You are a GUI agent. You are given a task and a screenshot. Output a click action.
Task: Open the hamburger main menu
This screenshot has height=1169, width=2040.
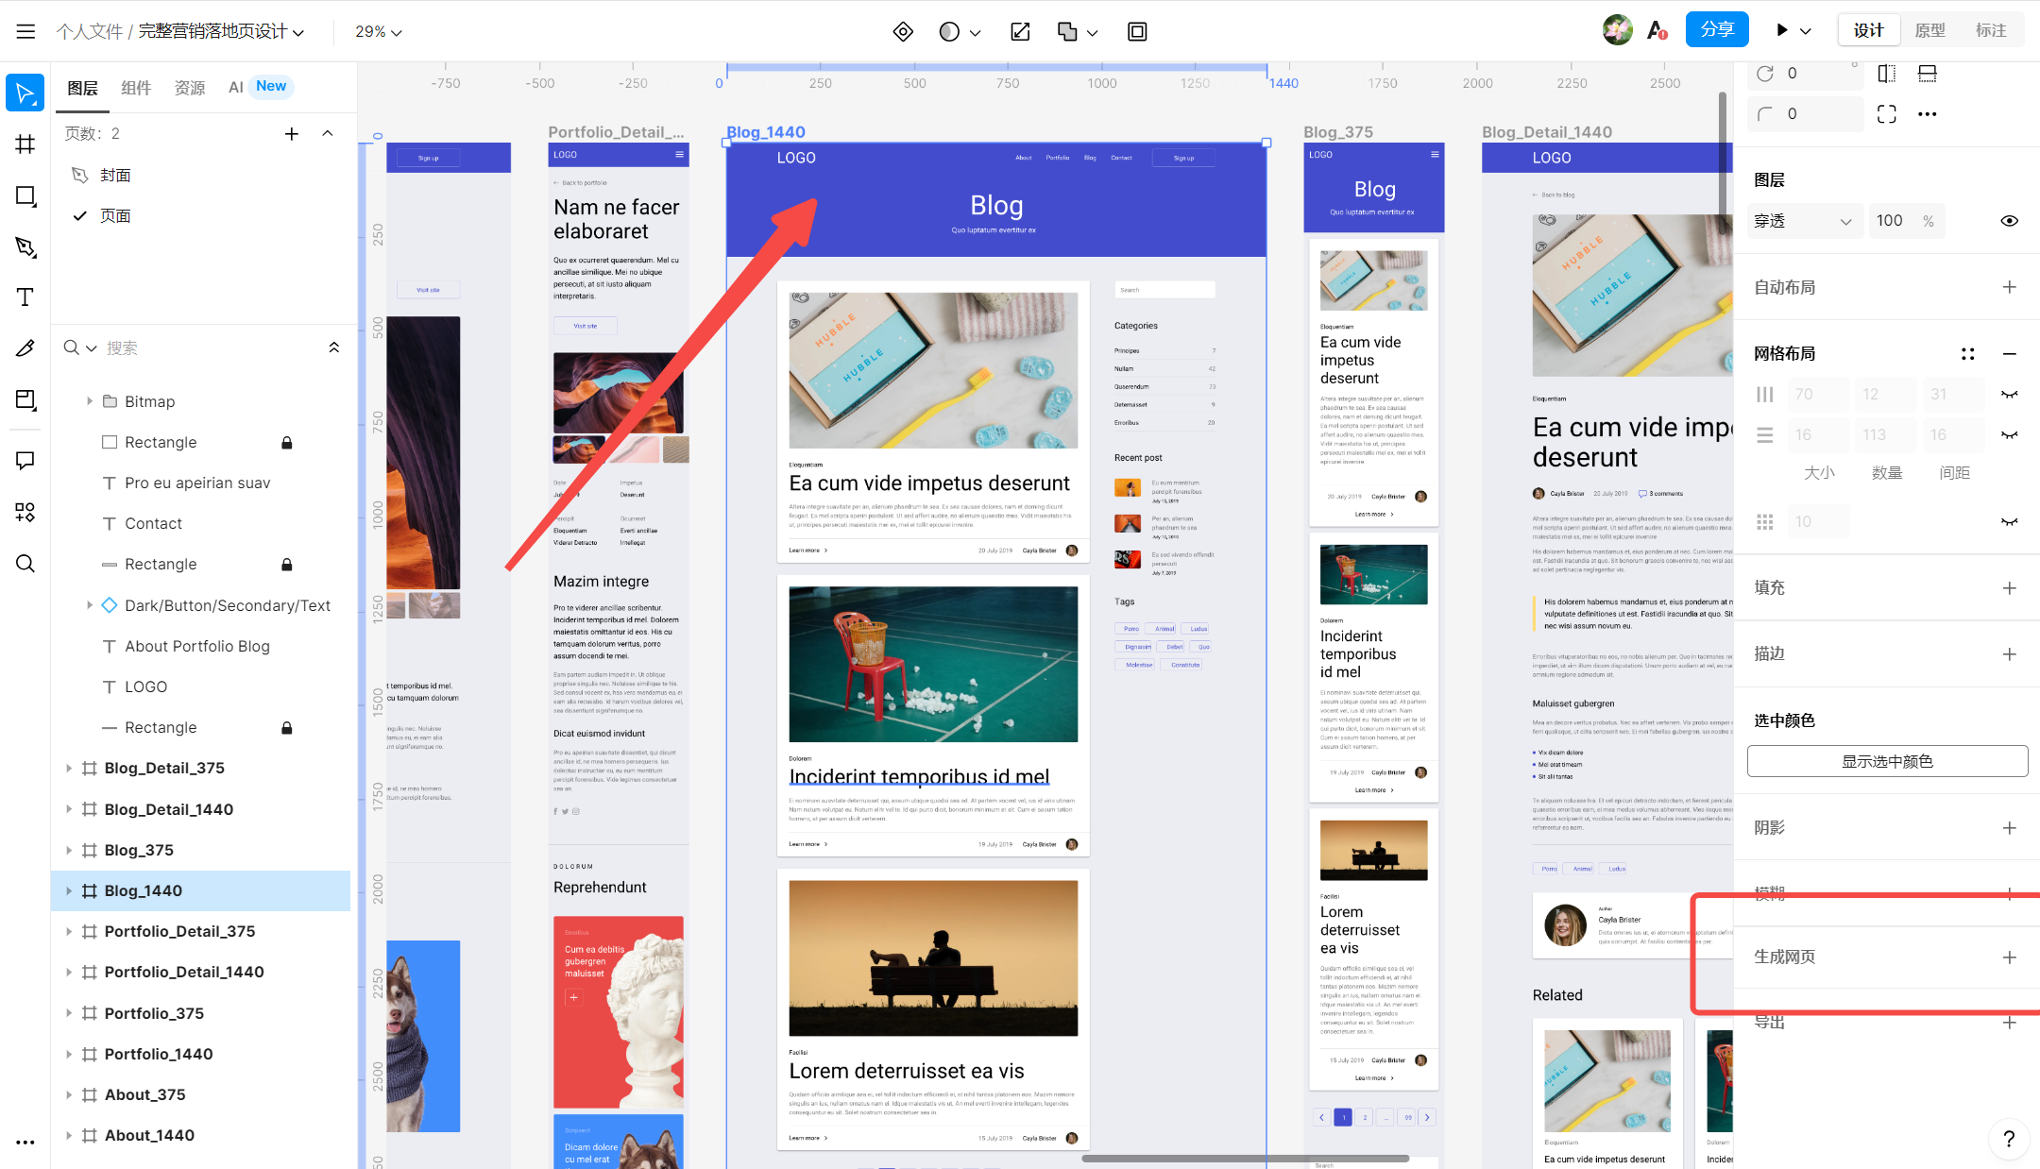(25, 31)
